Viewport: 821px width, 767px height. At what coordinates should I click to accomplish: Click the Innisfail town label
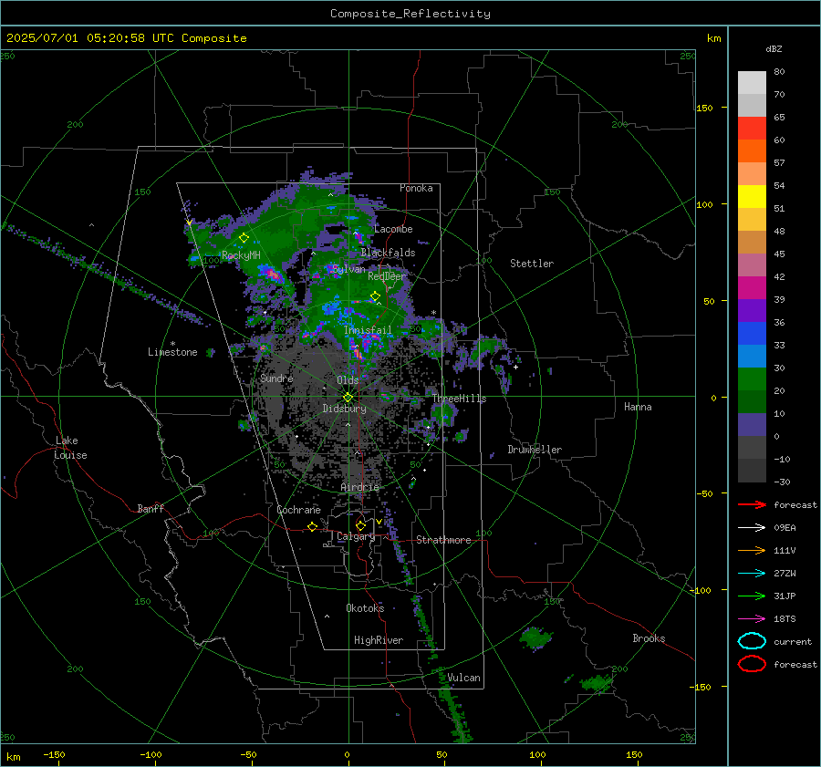[x=368, y=330]
